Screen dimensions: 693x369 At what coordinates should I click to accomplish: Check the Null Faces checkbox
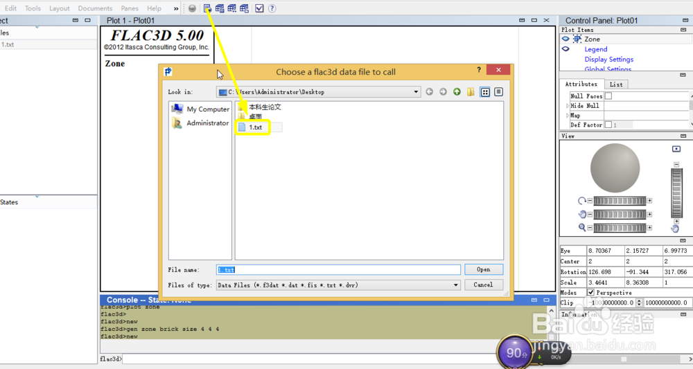[608, 96]
